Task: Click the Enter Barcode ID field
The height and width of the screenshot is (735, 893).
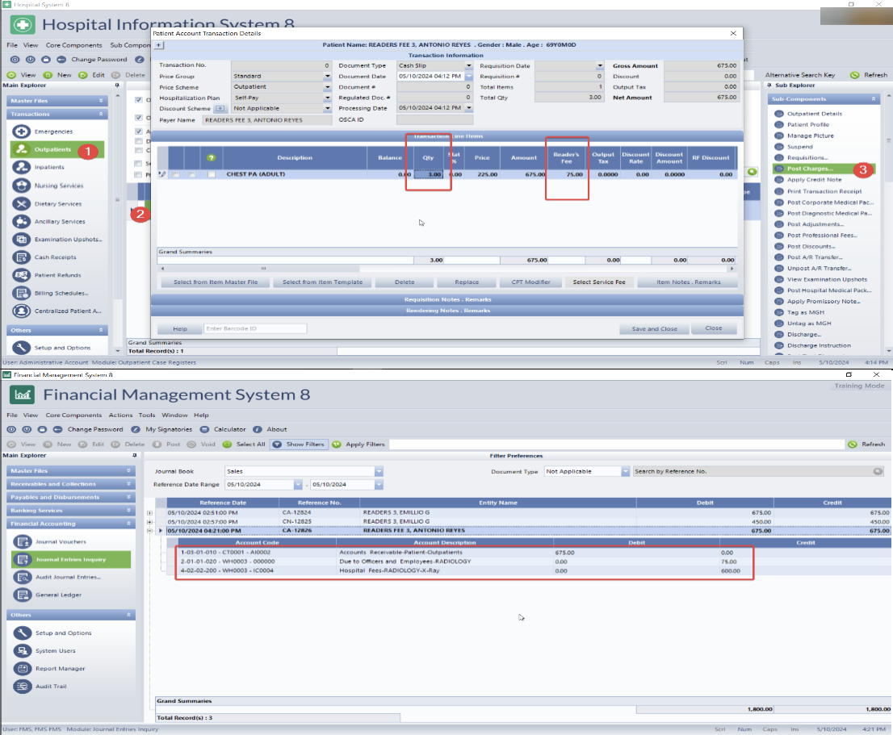Action: click(x=254, y=329)
